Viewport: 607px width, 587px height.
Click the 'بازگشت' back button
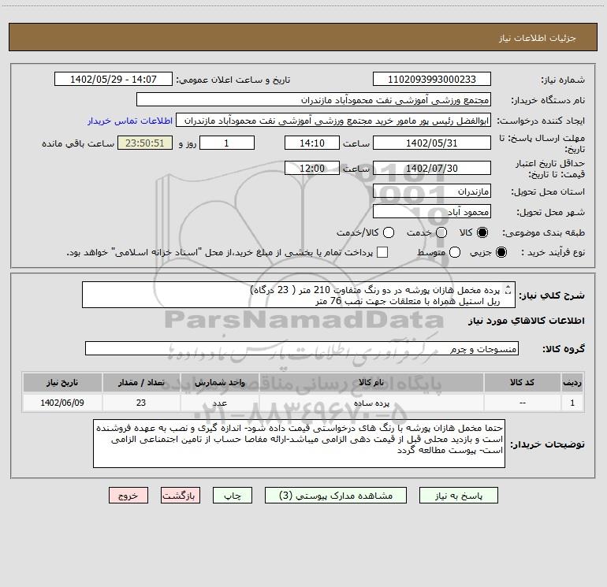click(x=181, y=496)
